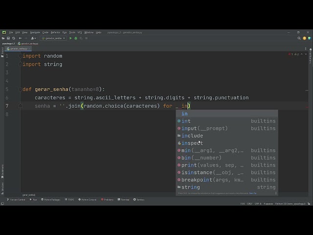
Task: Open the editor tabs three-dot options
Action: point(306,48)
